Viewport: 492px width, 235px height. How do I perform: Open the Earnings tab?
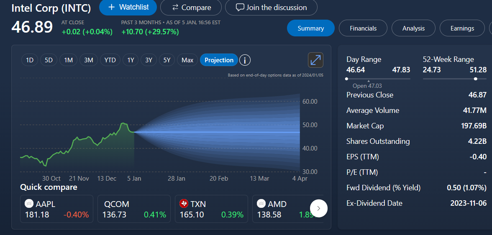point(462,28)
